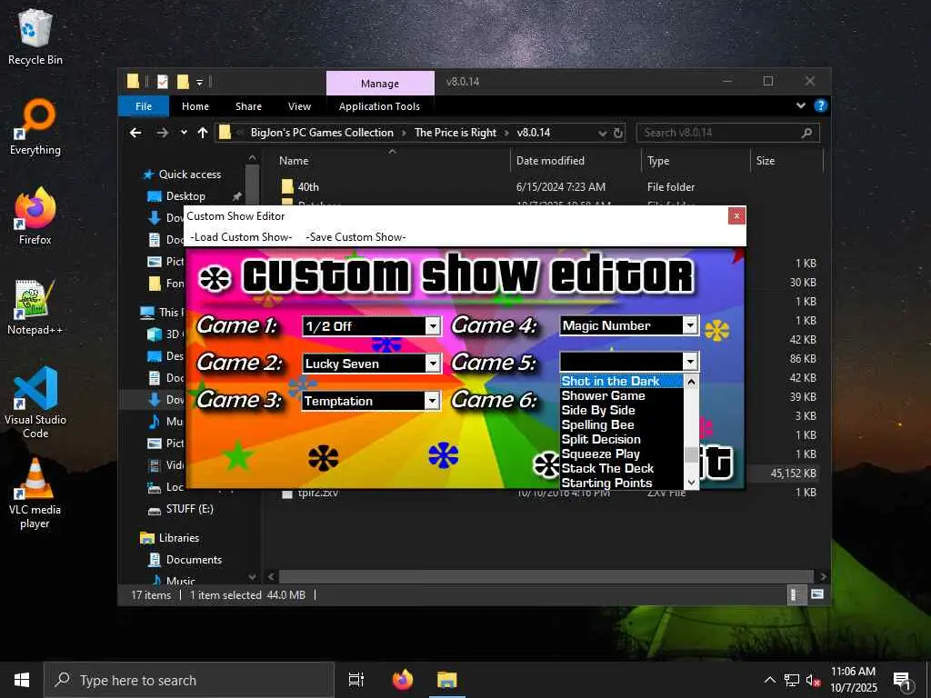931x698 pixels.
Task: Open the Notepad++ desktop shortcut
Action: tap(35, 307)
